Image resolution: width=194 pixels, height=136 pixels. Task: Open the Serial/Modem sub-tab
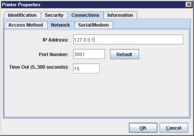pos(93,25)
